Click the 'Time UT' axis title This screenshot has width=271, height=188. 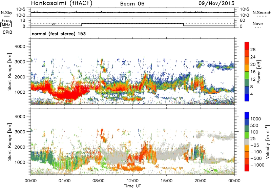coord(132,186)
